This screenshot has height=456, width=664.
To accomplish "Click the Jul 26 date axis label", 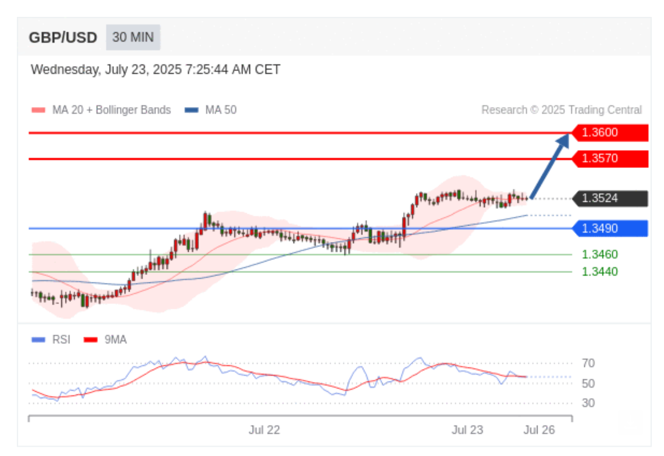I will pyautogui.click(x=539, y=430).
